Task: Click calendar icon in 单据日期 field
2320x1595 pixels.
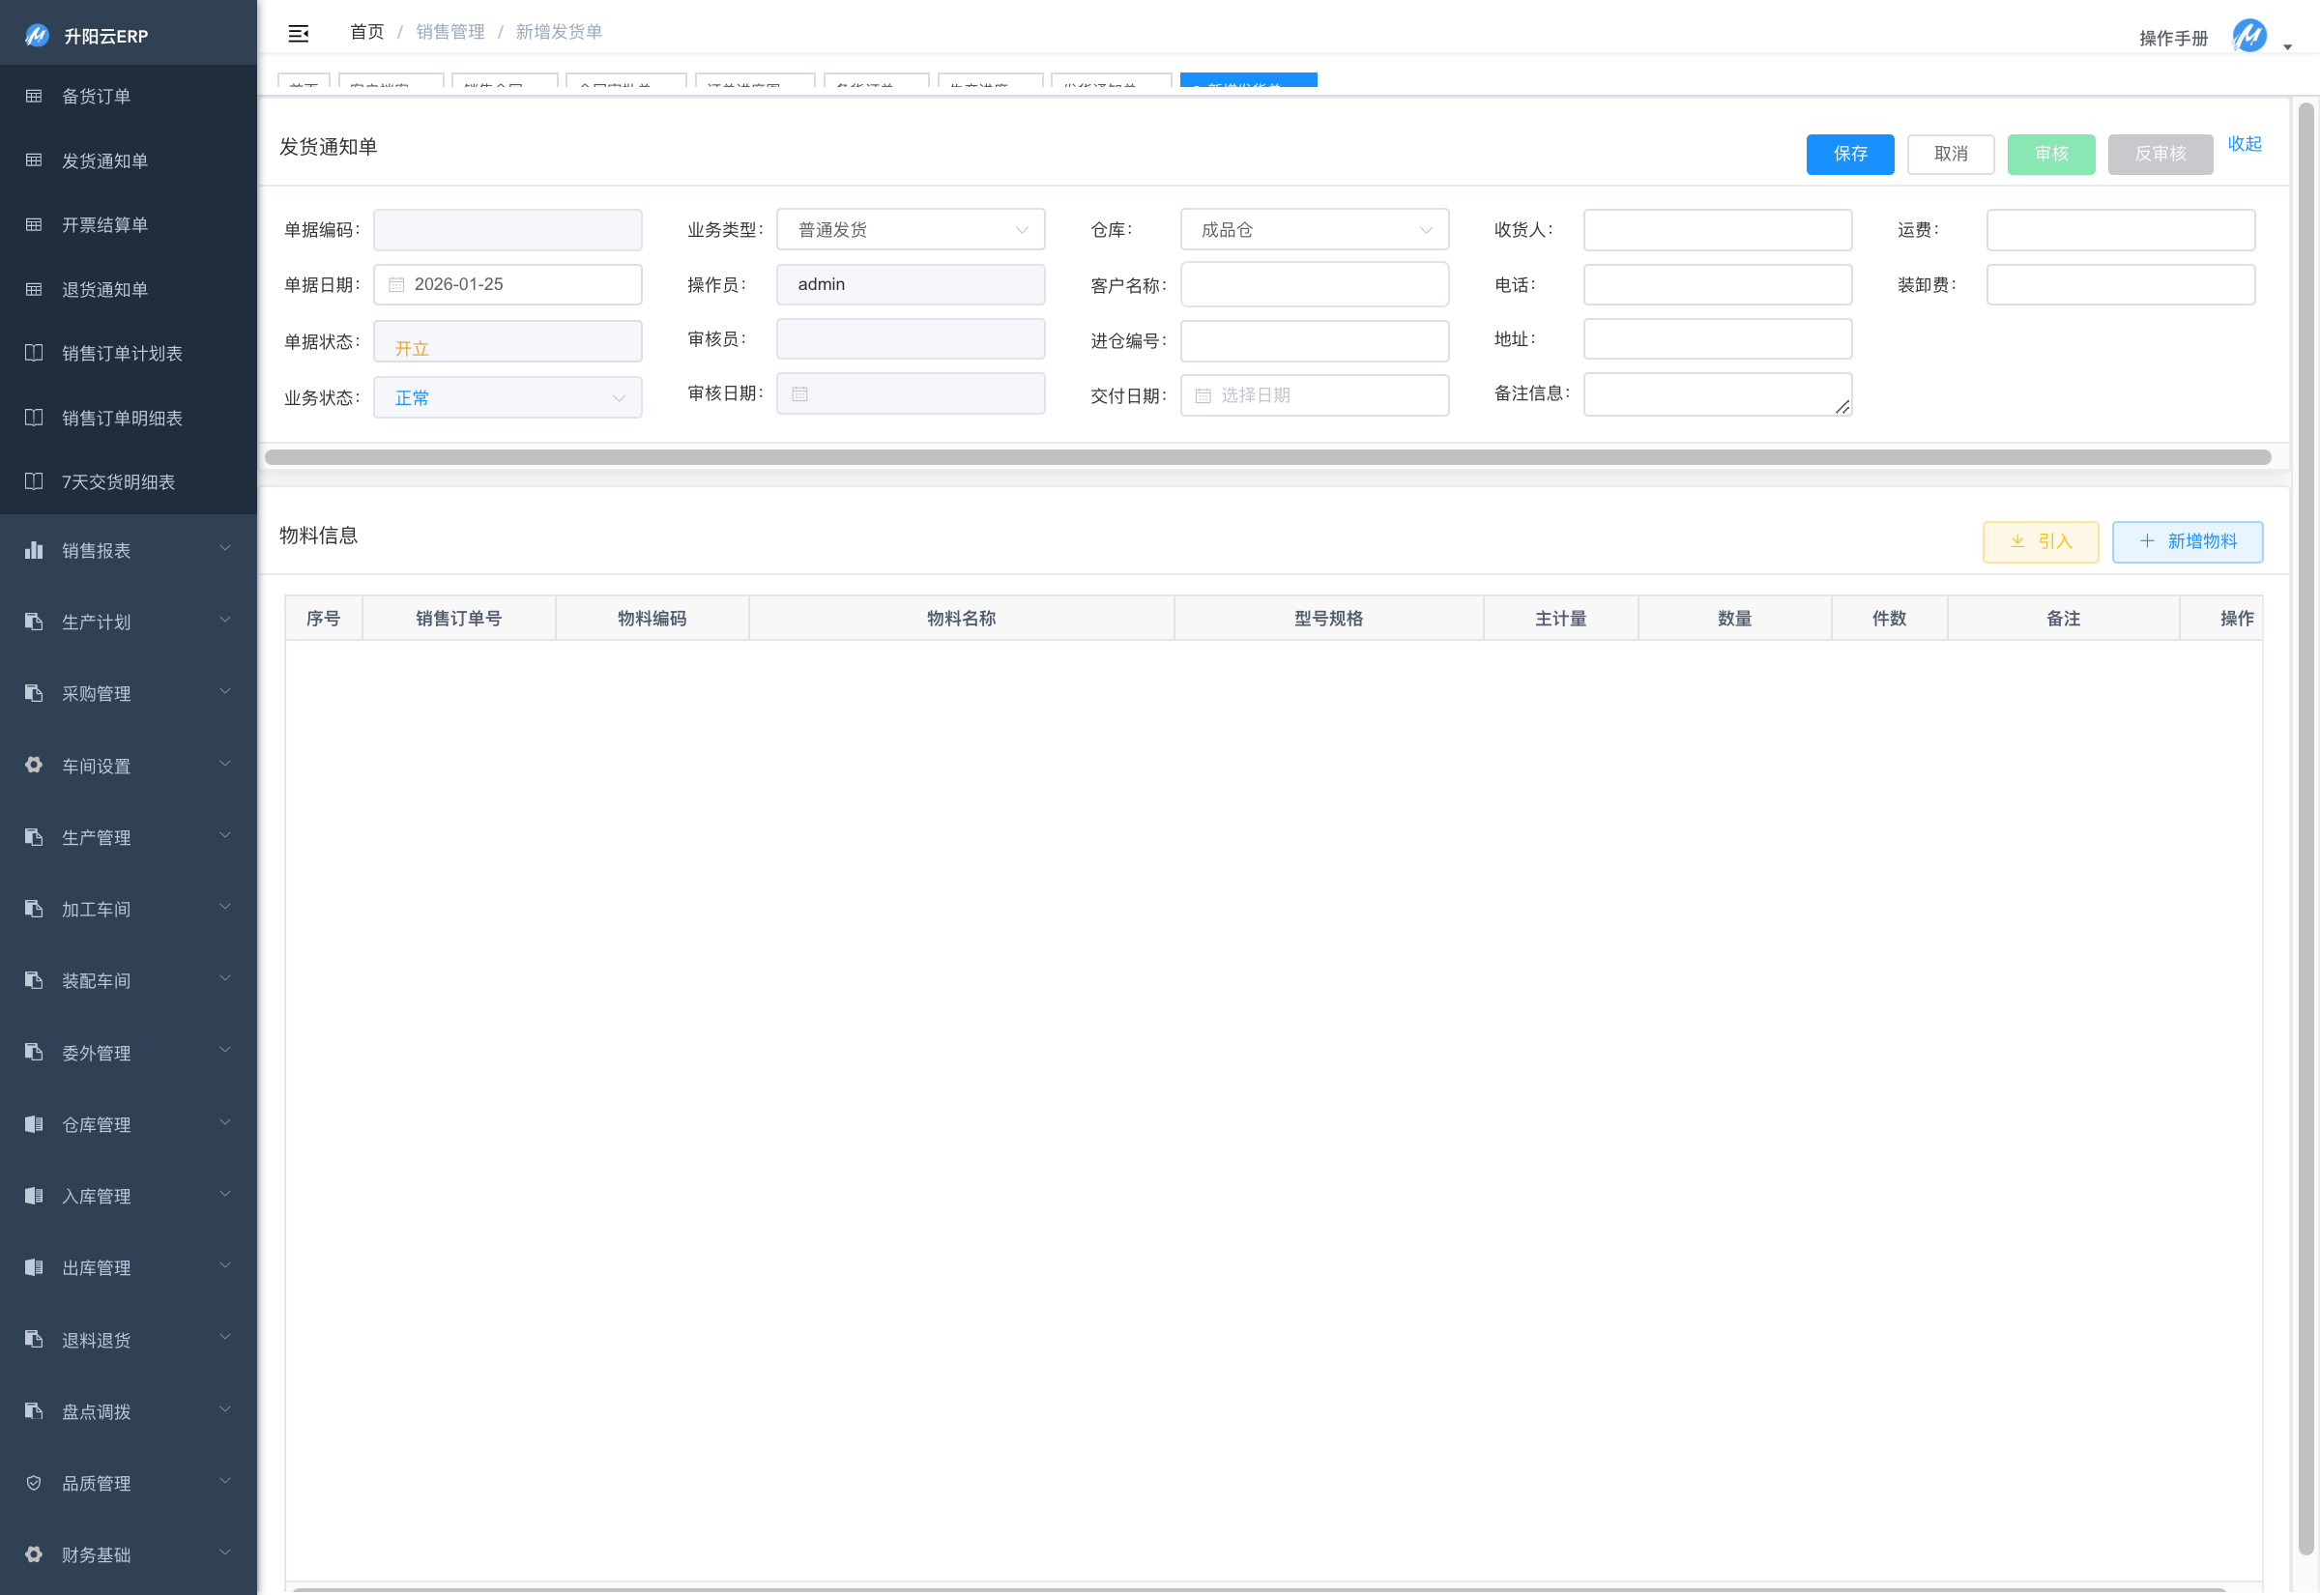Action: tap(396, 285)
